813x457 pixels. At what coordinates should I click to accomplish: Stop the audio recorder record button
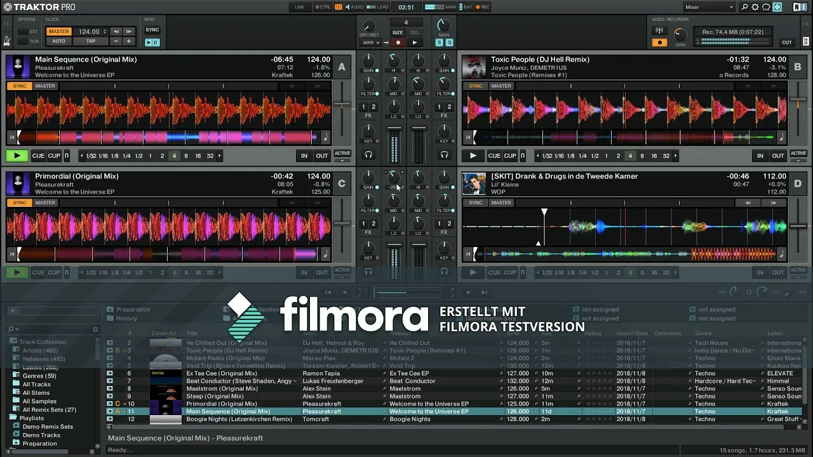(x=659, y=43)
